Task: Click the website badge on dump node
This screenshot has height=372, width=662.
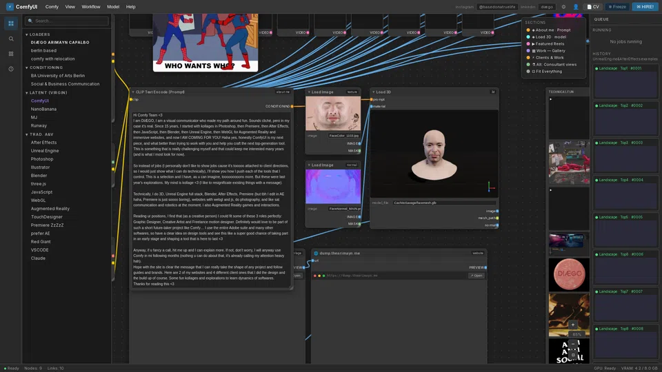Action: point(478,253)
